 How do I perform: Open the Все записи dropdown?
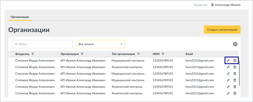[101, 44]
